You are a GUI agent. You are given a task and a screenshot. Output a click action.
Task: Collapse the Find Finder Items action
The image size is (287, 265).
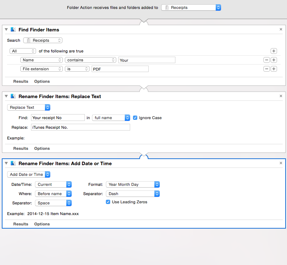[x=6, y=30]
